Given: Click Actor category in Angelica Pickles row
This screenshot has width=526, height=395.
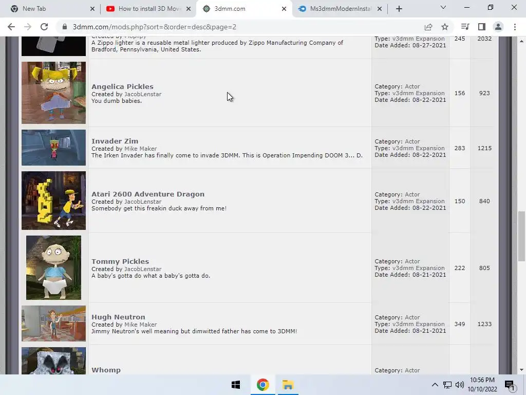Looking at the screenshot, I should tap(412, 86).
